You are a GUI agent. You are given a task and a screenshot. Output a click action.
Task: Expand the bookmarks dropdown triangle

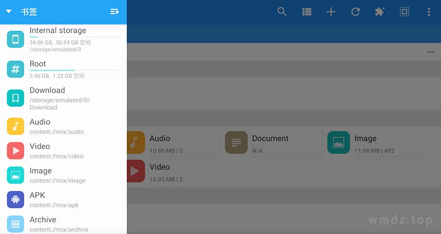[x=9, y=12]
